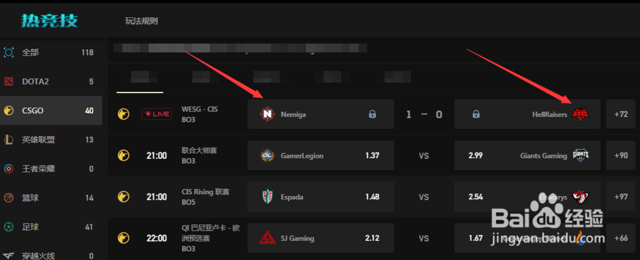640x260 pixels.
Task: Click the HellRaisers team logo
Action: pos(580,114)
